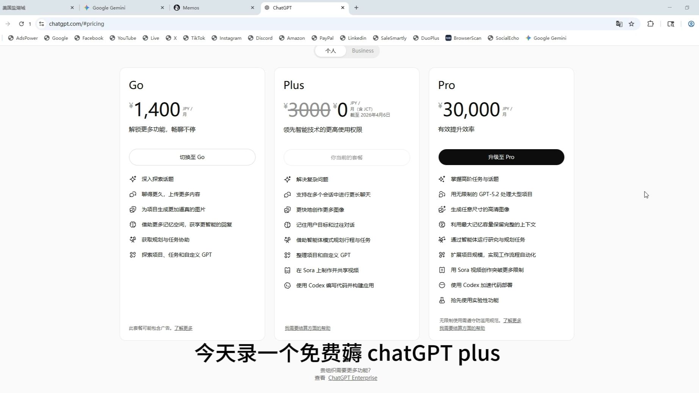
Task: Click the ¥30,000 Pro price
Action: tap(469, 109)
